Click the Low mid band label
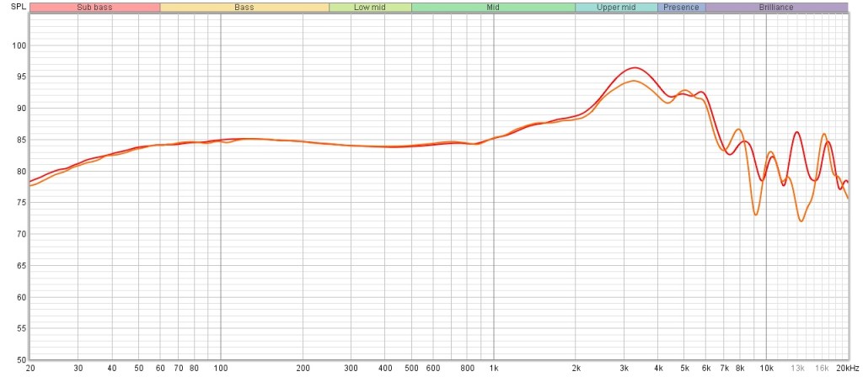The width and height of the screenshot is (863, 377). coord(370,8)
